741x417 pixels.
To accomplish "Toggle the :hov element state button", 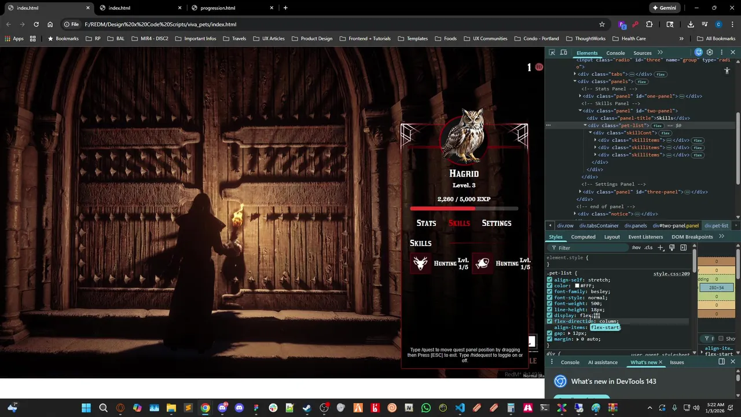I will (636, 248).
